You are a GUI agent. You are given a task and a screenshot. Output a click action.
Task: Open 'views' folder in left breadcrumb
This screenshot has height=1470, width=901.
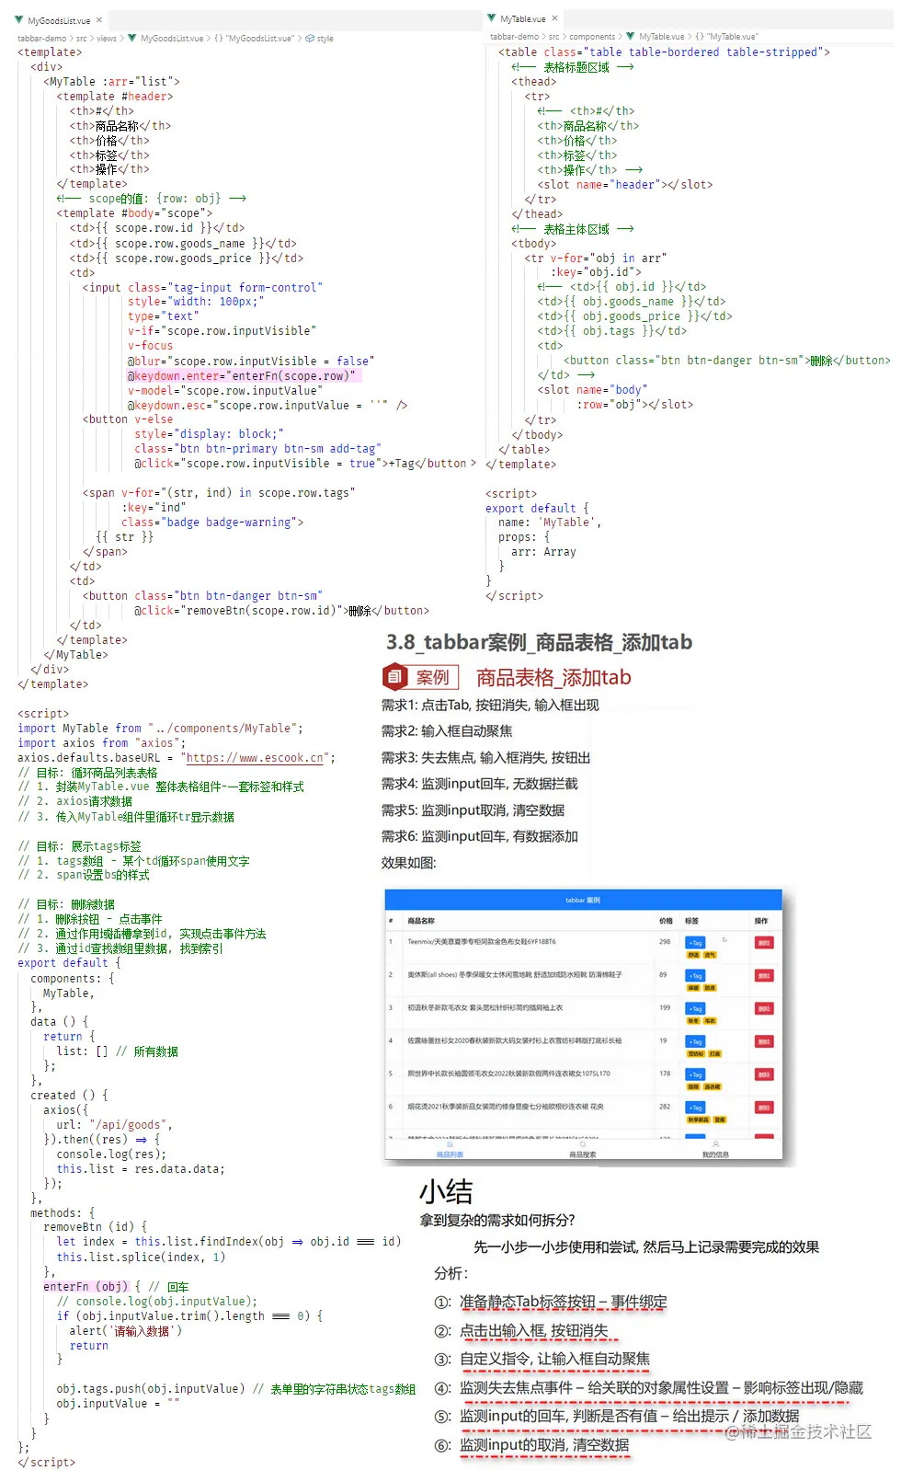point(107,39)
